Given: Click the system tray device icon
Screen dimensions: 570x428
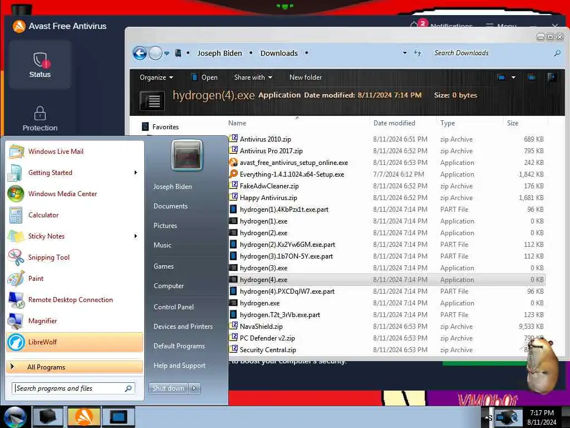Looking at the screenshot, I should click(507, 417).
